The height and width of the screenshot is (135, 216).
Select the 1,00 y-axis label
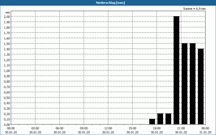[x=7, y=70]
